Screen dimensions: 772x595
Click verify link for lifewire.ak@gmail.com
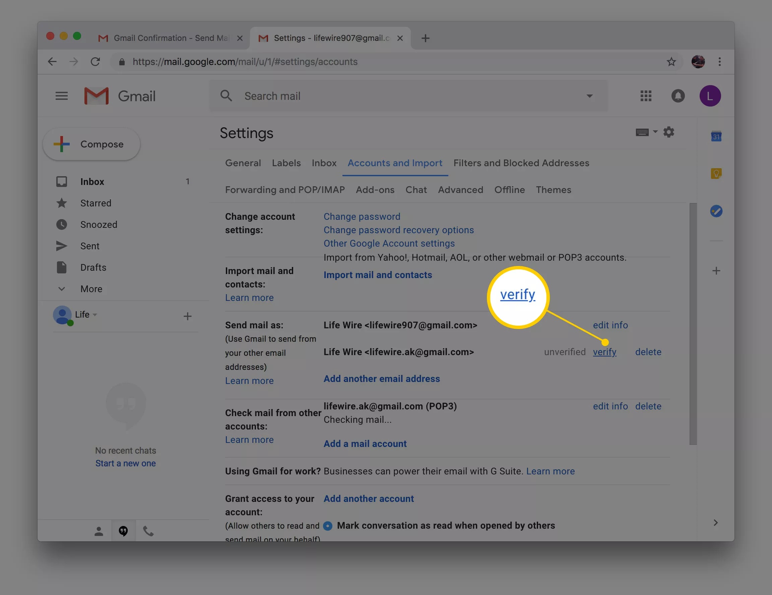tap(604, 351)
